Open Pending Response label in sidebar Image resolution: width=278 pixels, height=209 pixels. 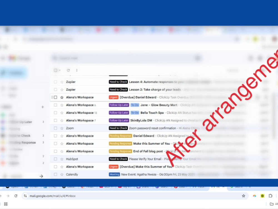[23, 142]
